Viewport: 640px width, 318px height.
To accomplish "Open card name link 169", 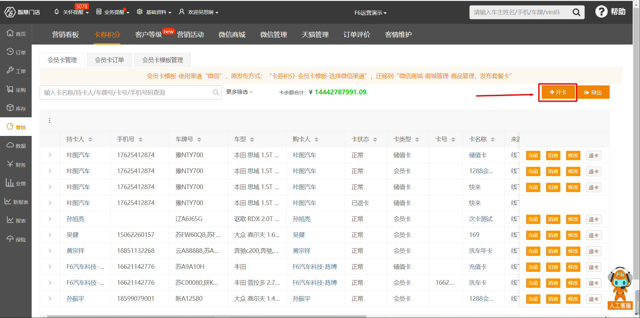I will (x=474, y=235).
